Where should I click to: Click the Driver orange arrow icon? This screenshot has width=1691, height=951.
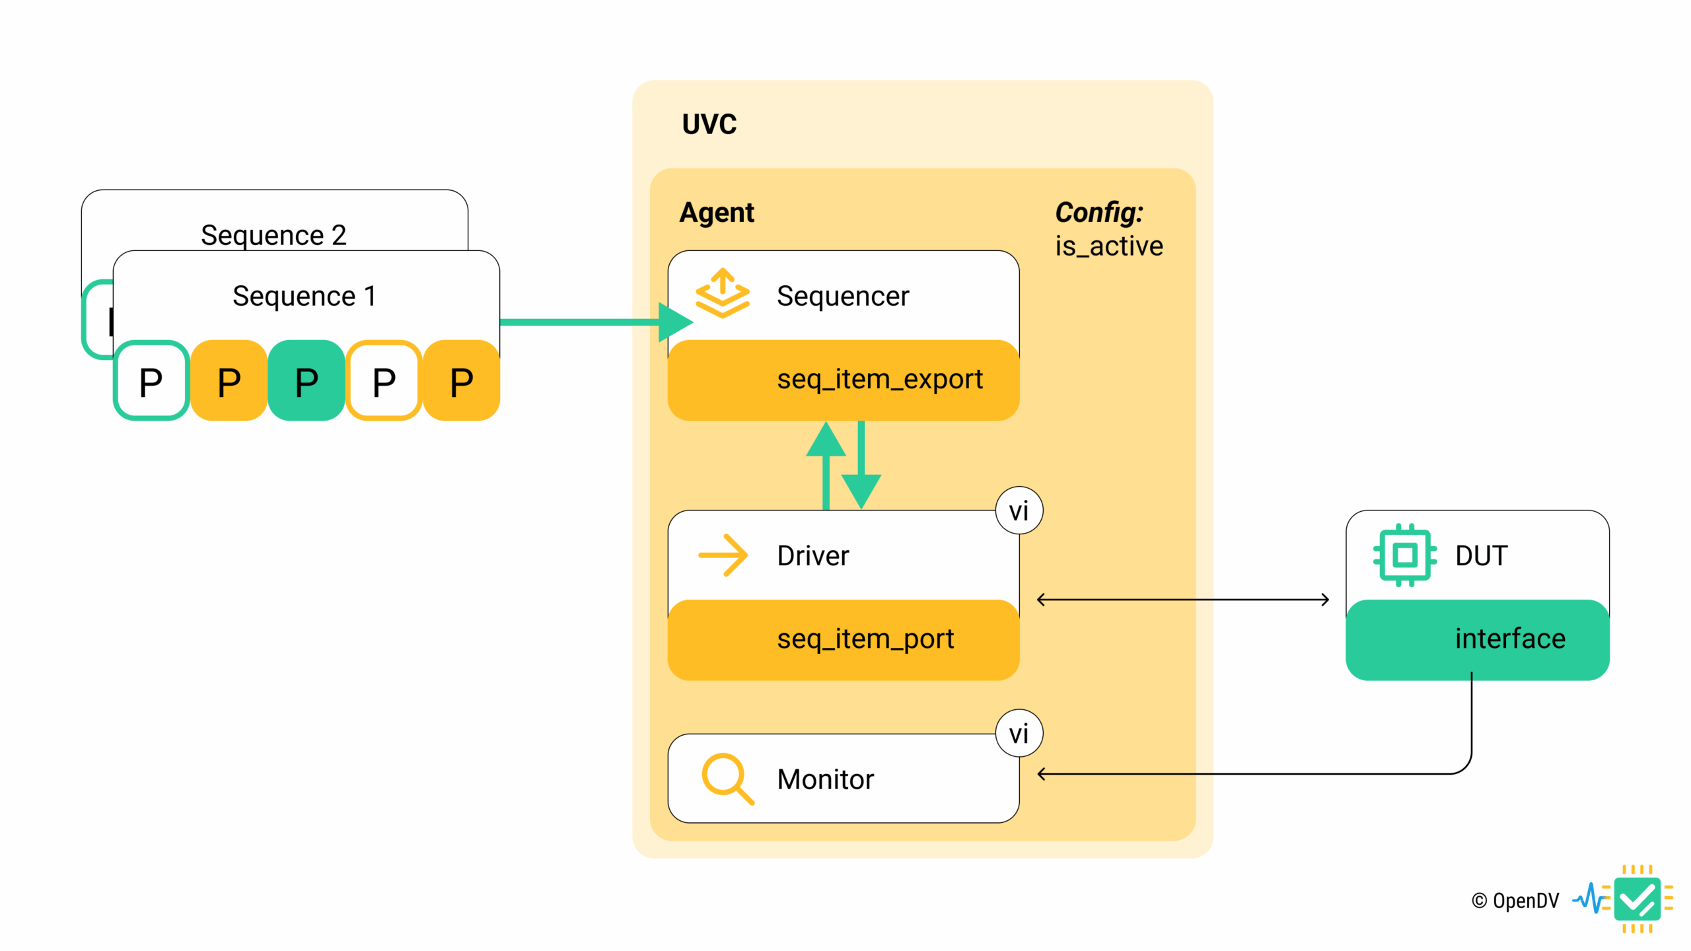[723, 555]
